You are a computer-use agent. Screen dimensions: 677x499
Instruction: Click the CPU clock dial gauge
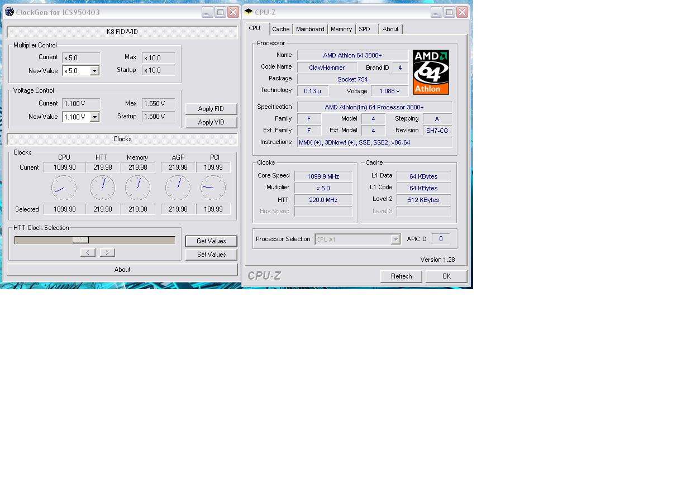64,188
